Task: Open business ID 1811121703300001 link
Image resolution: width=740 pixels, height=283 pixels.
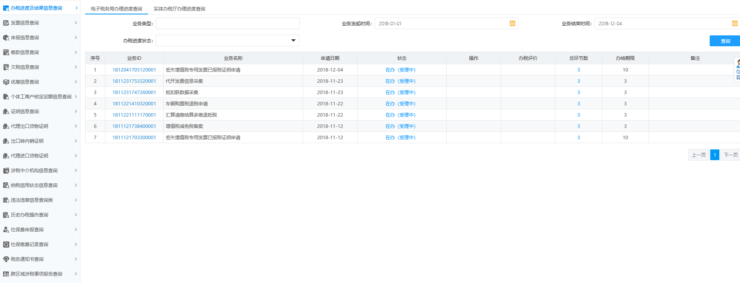Action: click(x=134, y=138)
